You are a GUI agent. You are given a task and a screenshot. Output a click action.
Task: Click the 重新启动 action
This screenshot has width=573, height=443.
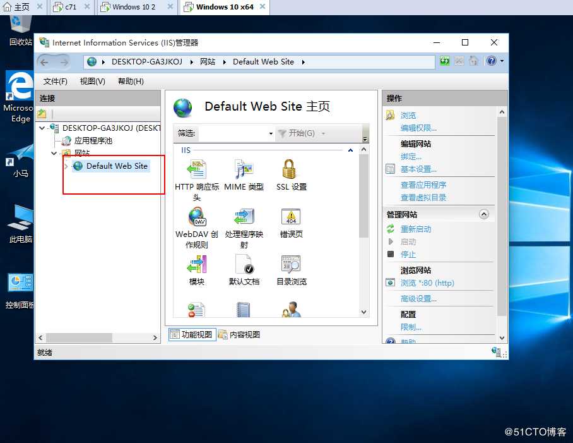click(415, 229)
